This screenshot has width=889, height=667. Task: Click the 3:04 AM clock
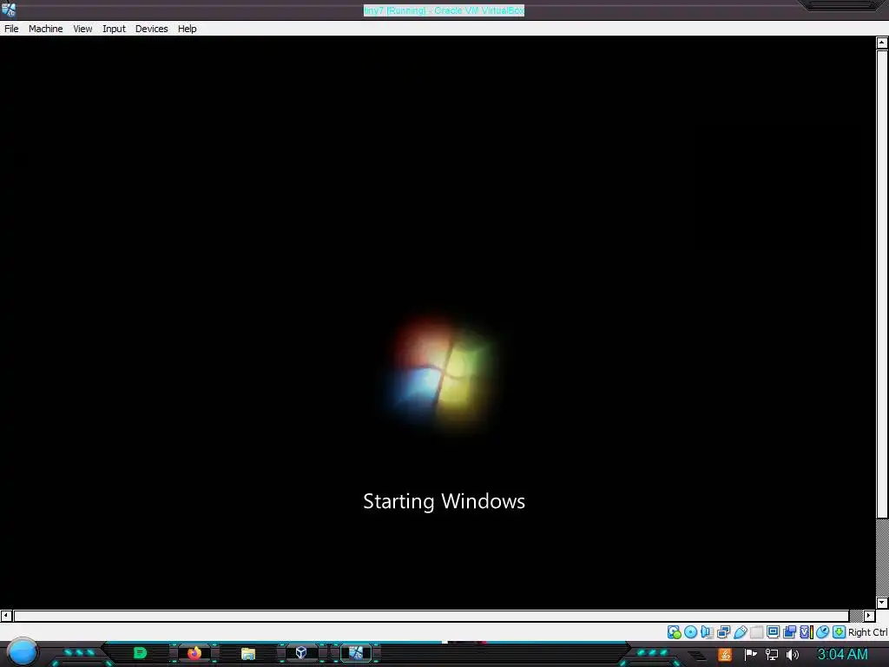click(x=842, y=654)
